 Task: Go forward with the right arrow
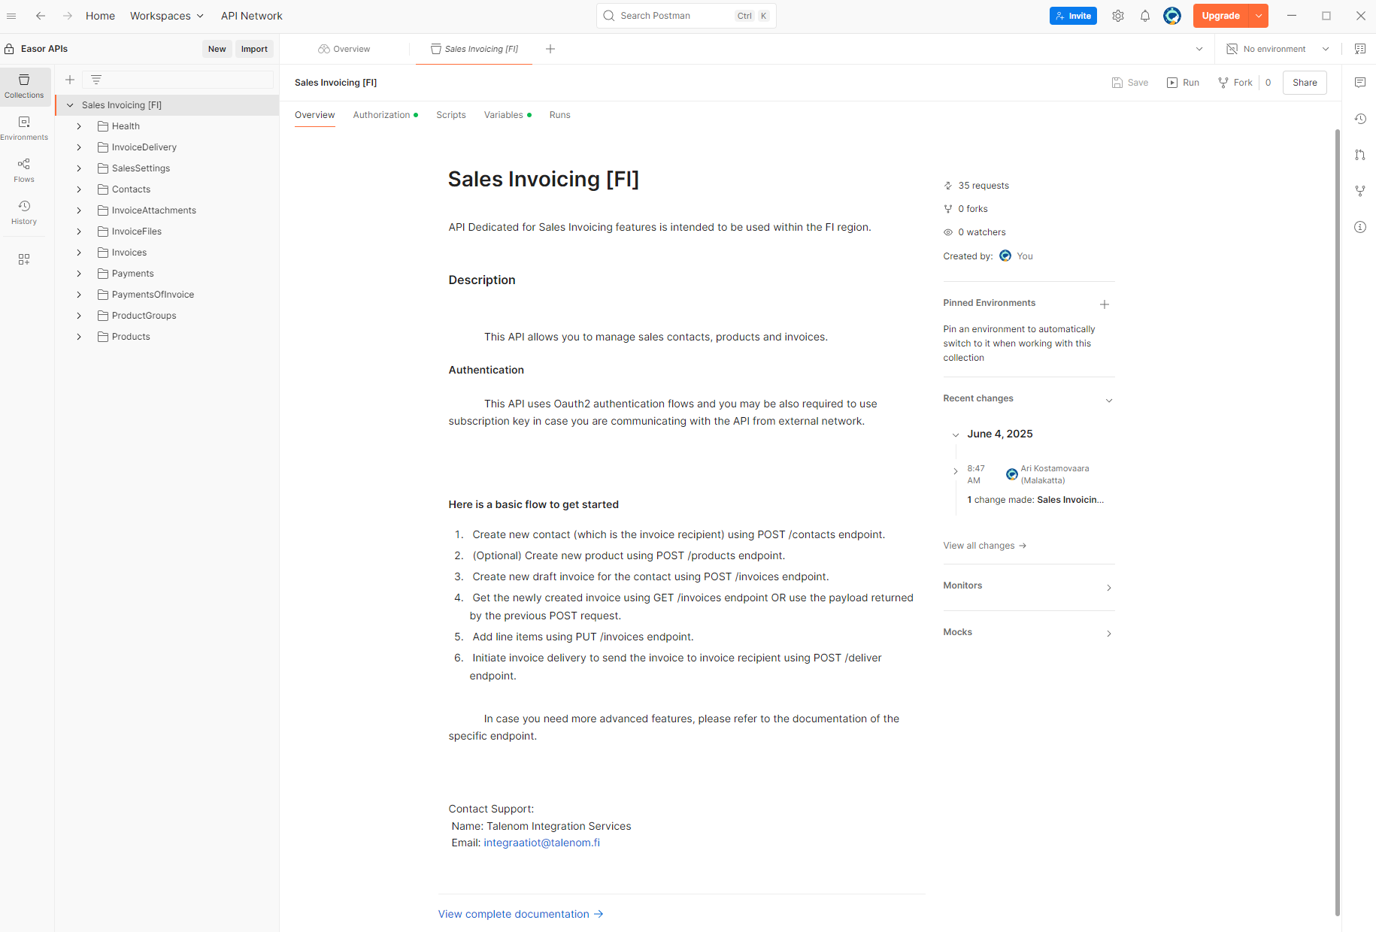pyautogui.click(x=68, y=16)
